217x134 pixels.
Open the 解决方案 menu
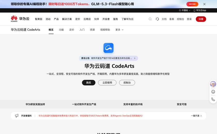tap(67, 19)
